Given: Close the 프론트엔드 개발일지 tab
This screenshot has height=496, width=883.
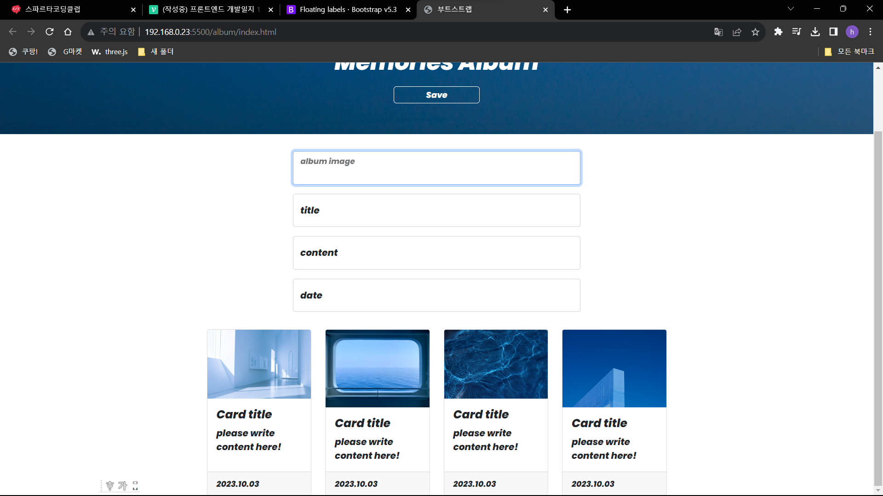Looking at the screenshot, I should 270,10.
